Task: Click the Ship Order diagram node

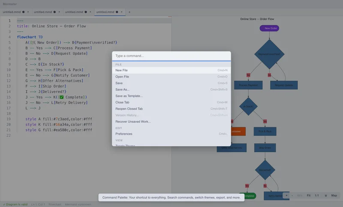Action: click(265, 148)
